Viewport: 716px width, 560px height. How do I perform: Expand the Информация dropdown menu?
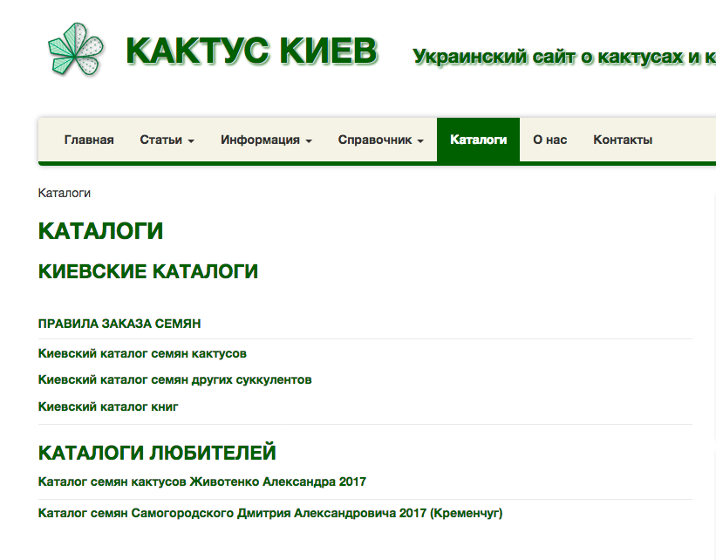266,140
